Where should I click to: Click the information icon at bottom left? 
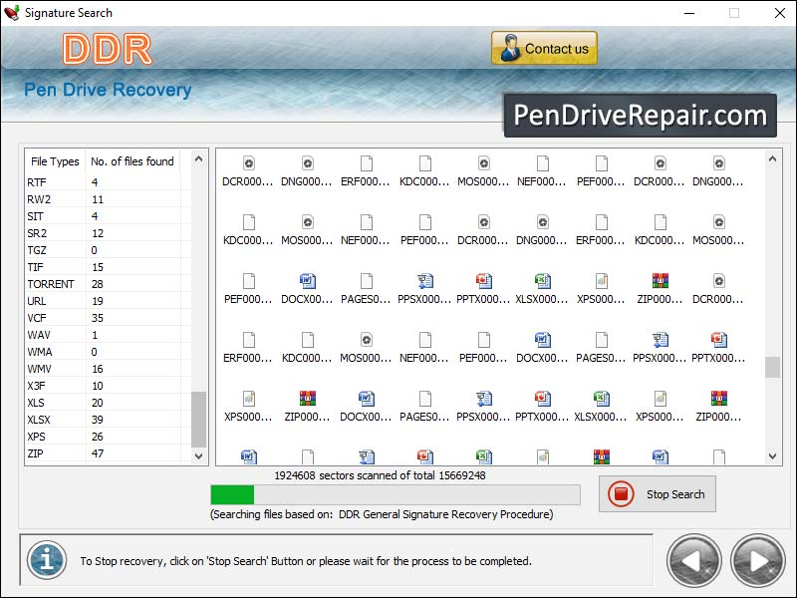tap(45, 560)
